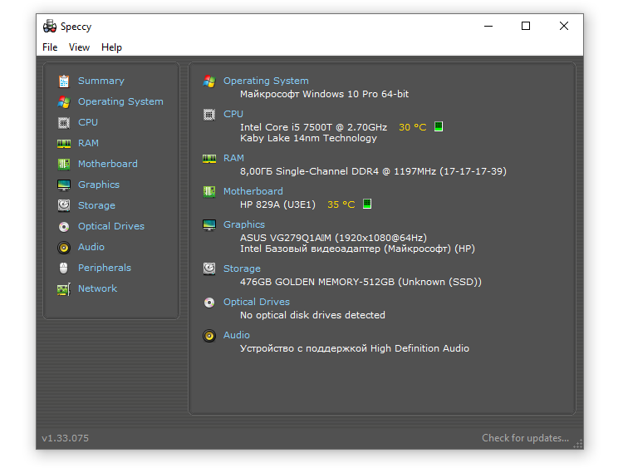623x468 pixels.
Task: Click the Speccy version number v1.33.075
Action: (65, 438)
